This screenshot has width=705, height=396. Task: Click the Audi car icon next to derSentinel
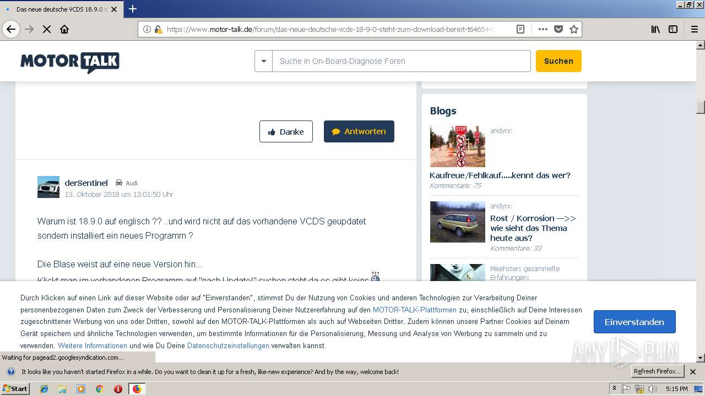click(118, 183)
